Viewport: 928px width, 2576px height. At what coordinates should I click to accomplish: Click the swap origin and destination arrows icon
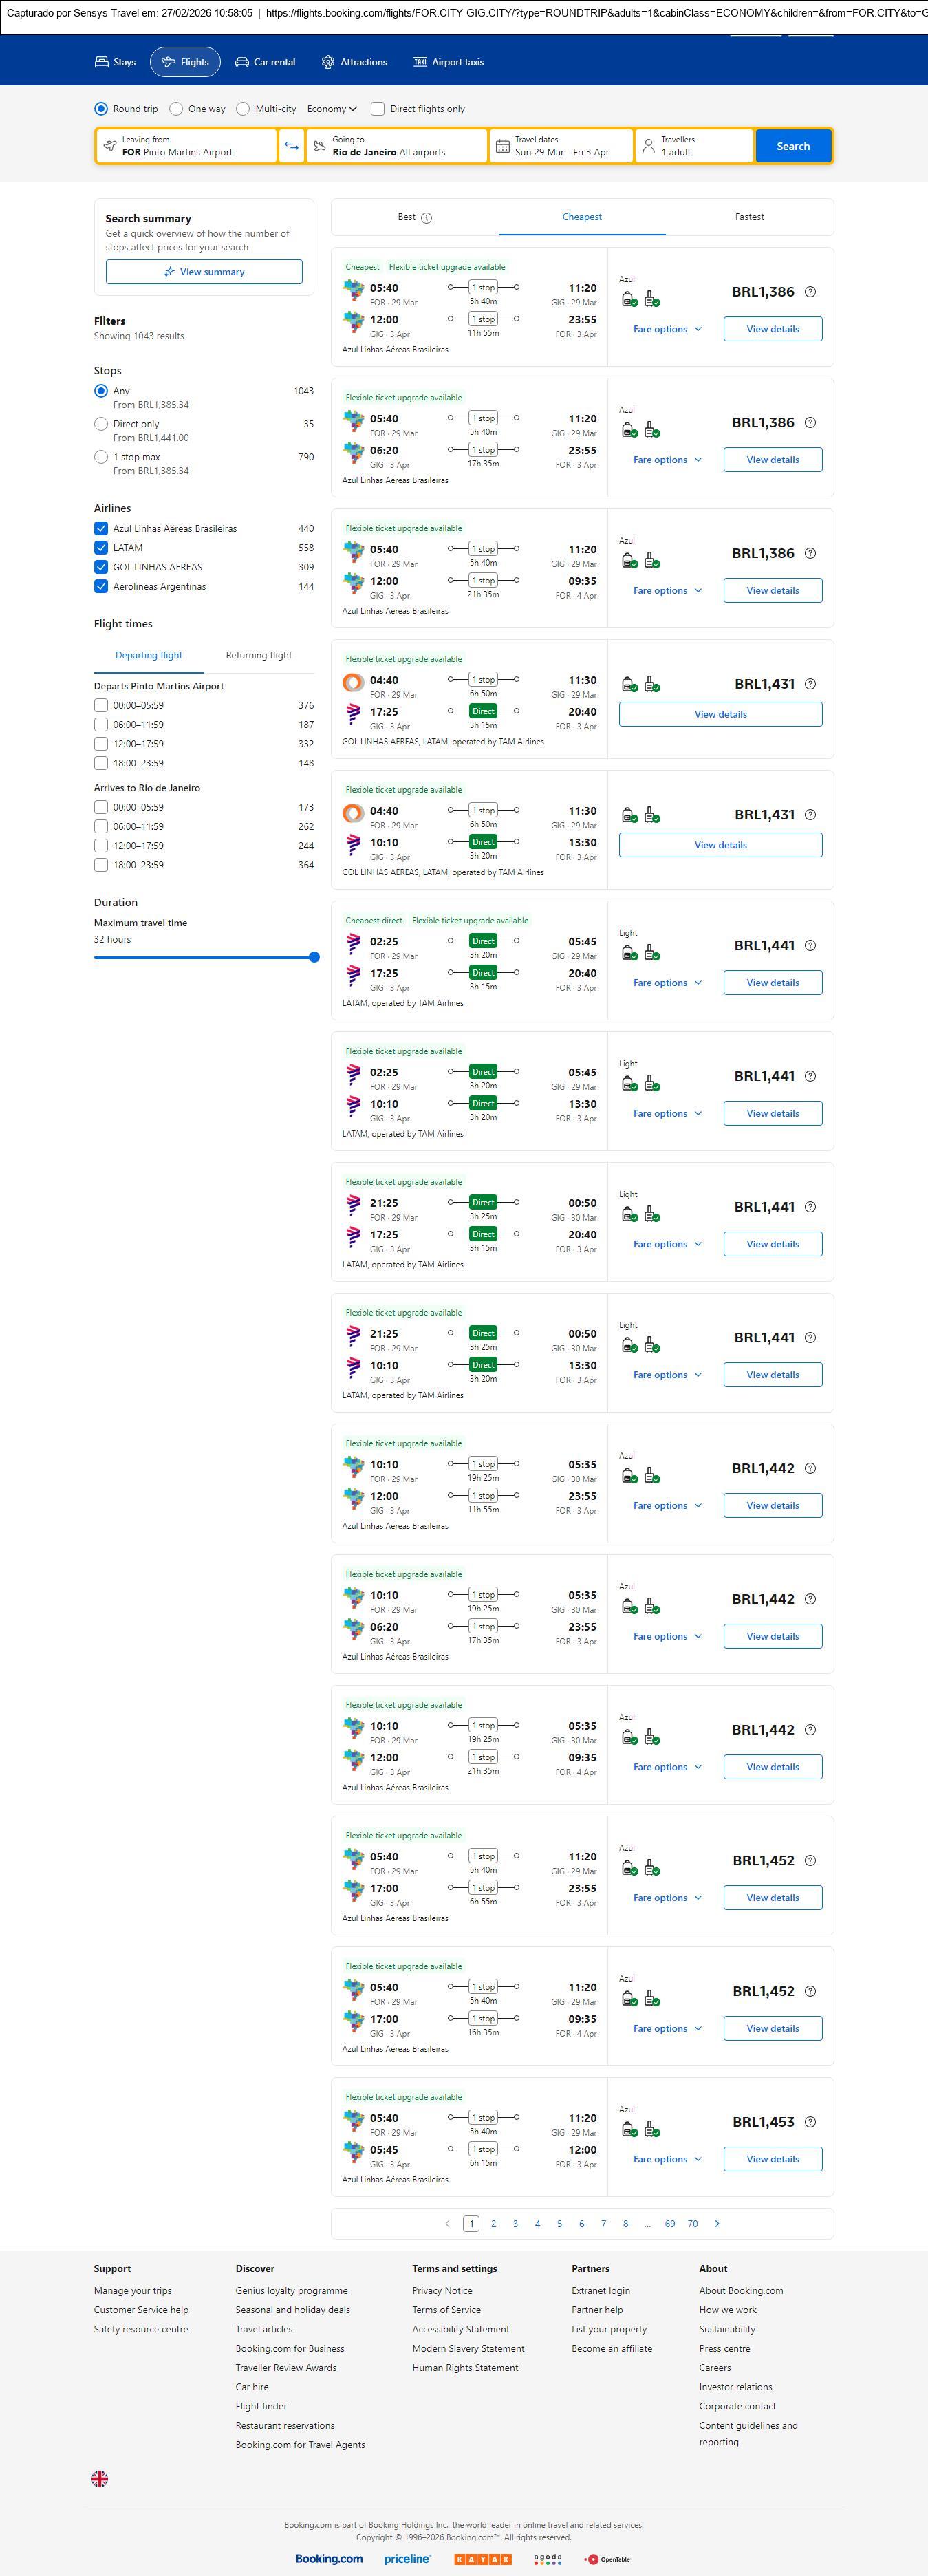pos(291,146)
